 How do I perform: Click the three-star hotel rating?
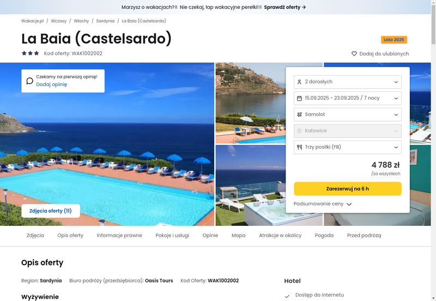(x=31, y=53)
